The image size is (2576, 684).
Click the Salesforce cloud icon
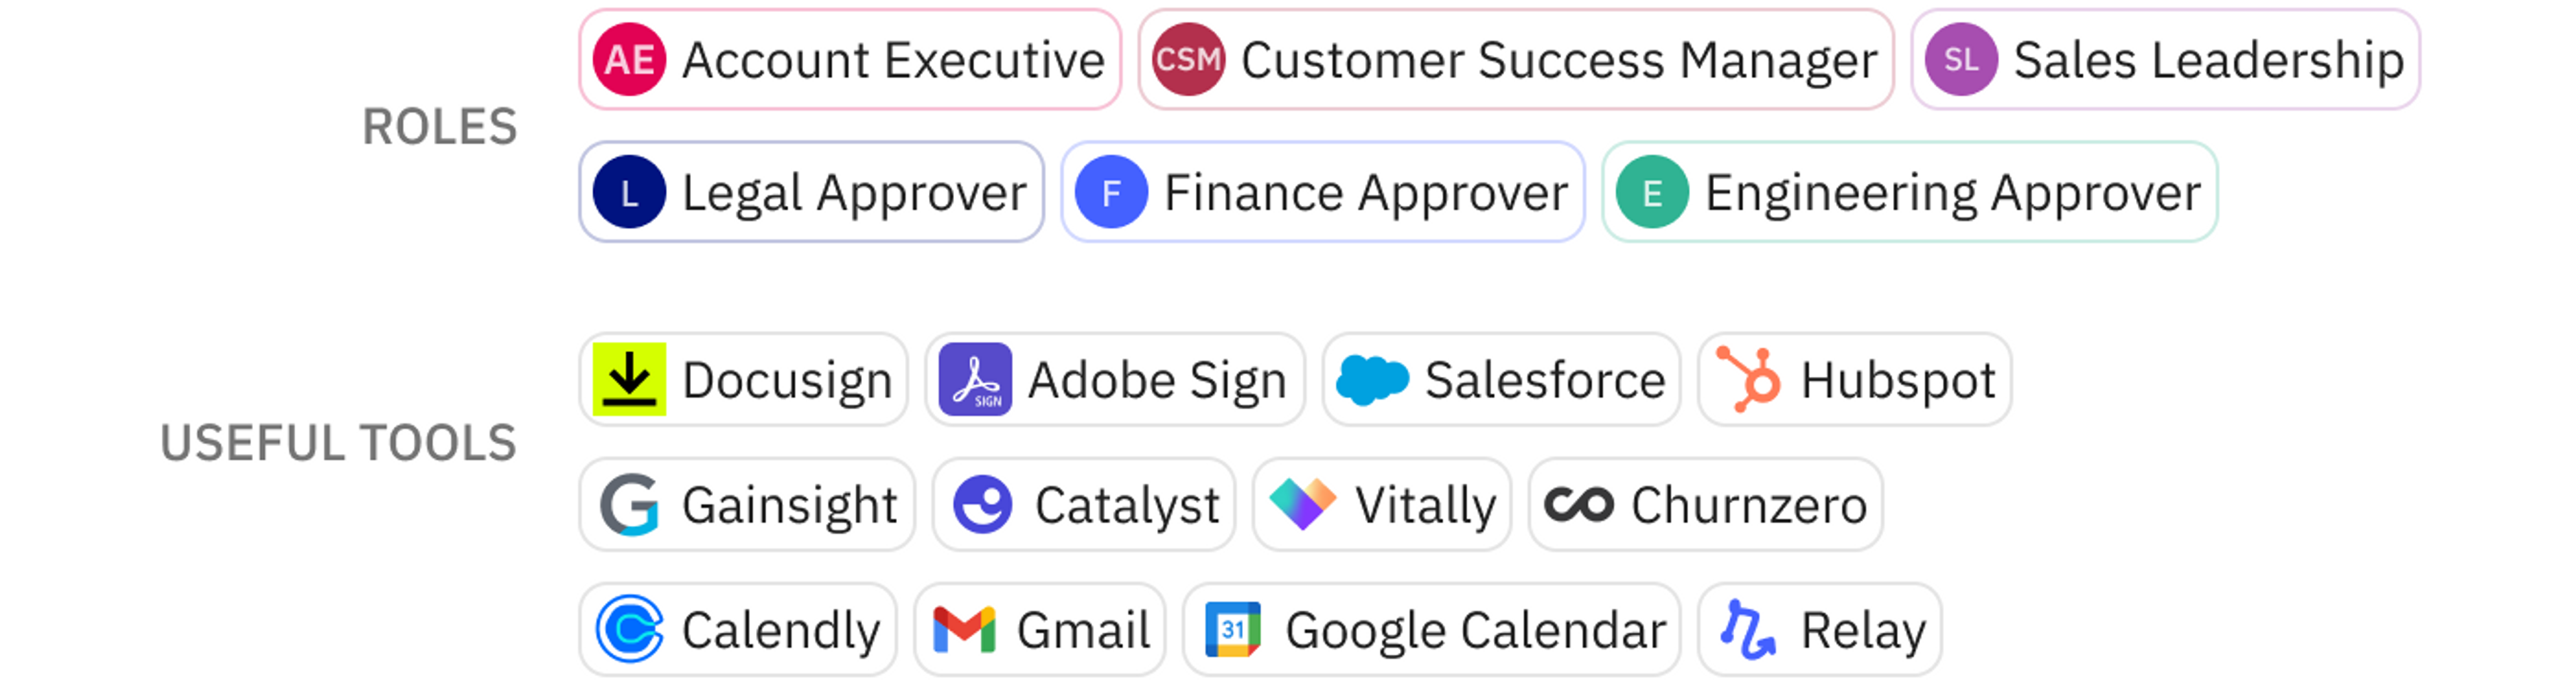pos(1372,380)
